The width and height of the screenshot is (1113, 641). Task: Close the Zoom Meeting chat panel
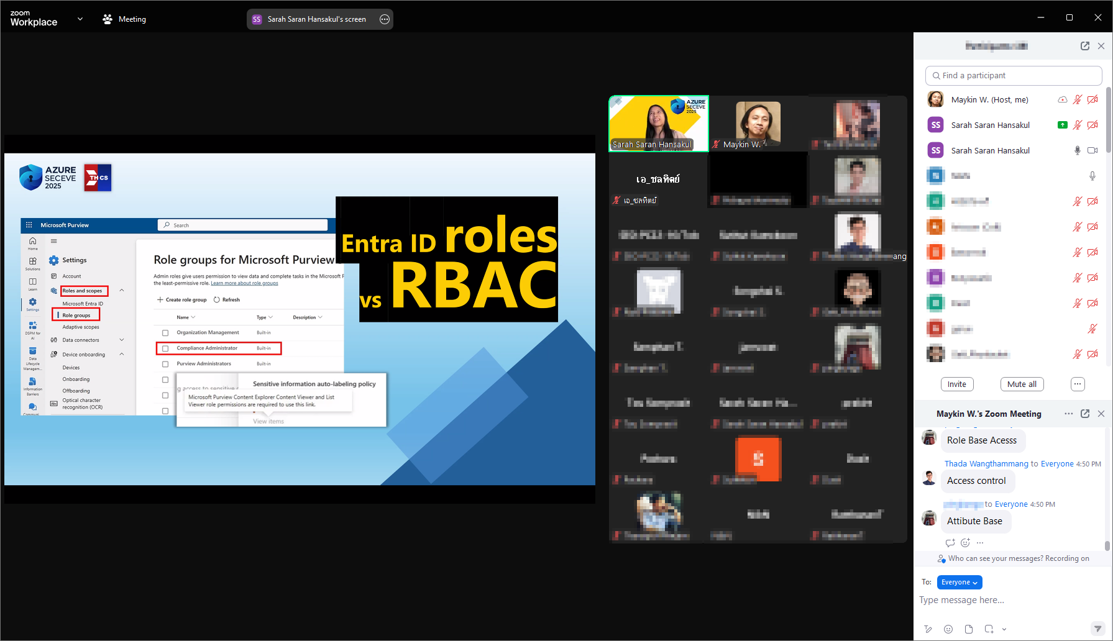pyautogui.click(x=1101, y=414)
